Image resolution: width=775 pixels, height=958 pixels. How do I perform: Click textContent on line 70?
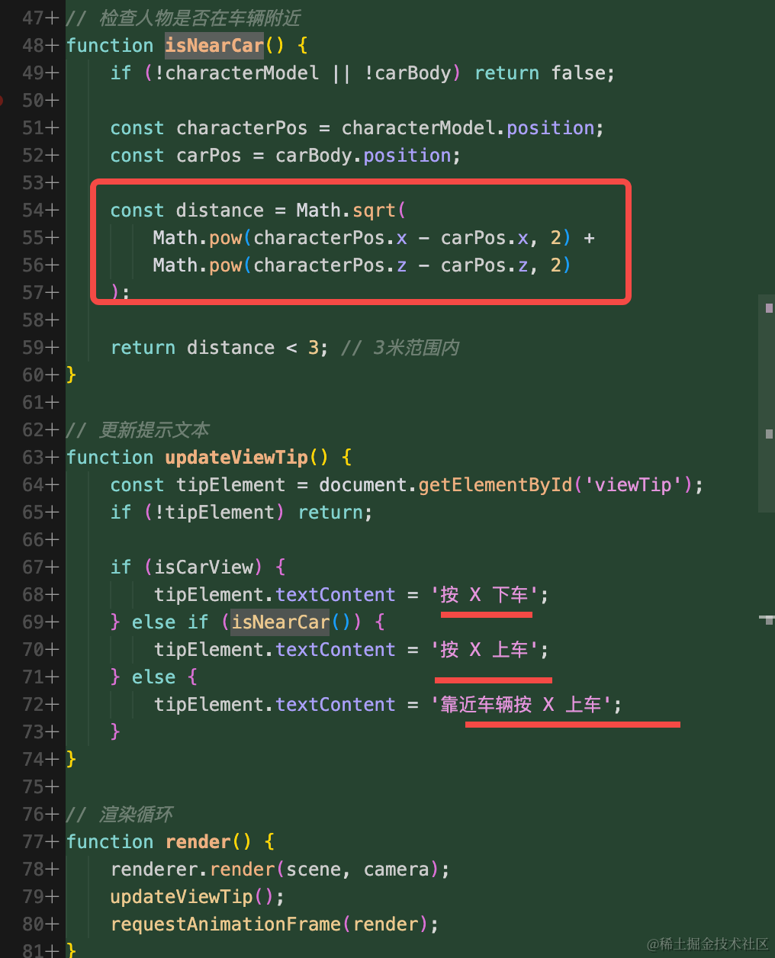pyautogui.click(x=336, y=650)
